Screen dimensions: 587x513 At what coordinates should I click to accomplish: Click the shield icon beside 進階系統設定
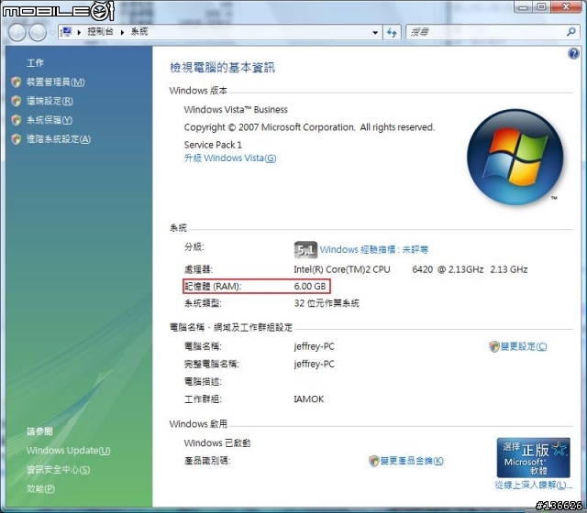click(17, 139)
